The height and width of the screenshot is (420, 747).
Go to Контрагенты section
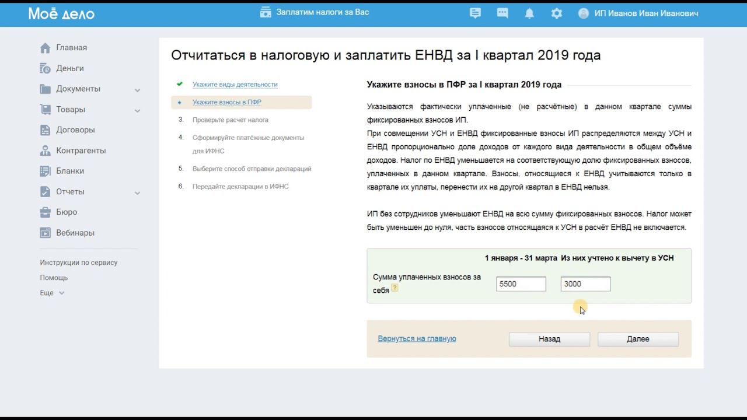[81, 150]
